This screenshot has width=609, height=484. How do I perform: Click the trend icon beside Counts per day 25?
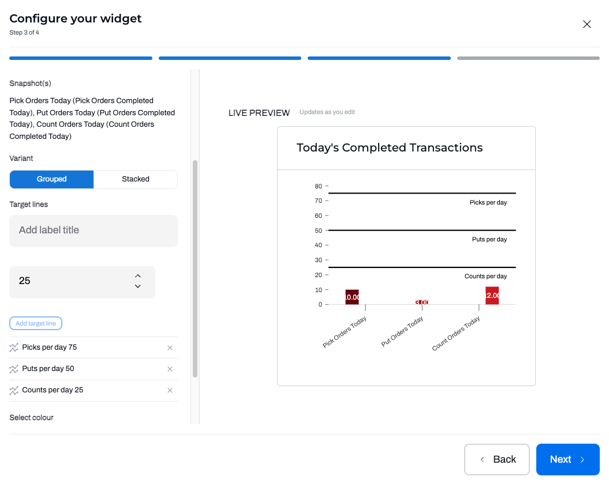tap(14, 391)
